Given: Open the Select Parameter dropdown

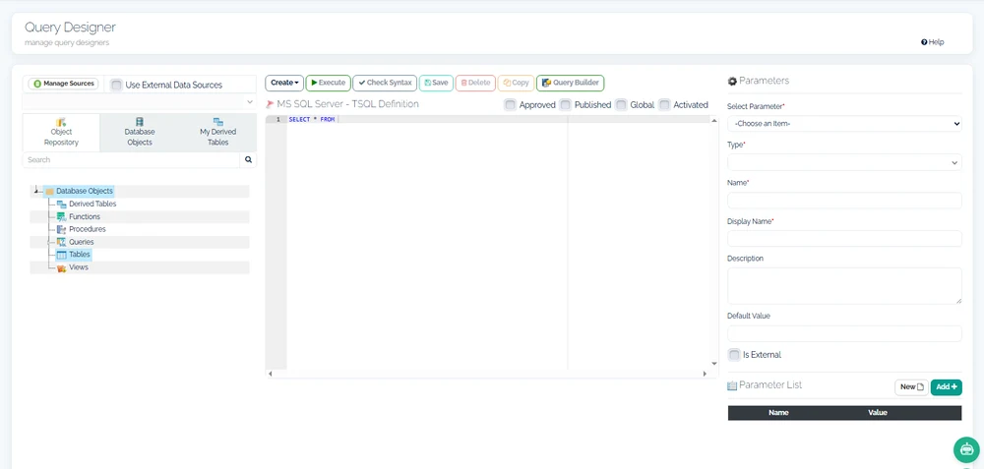Looking at the screenshot, I should 844,124.
